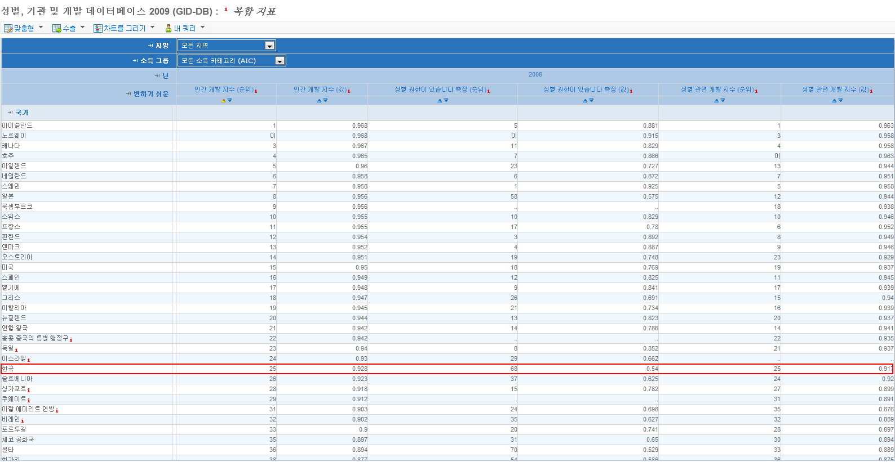Open info icon next to 홍콩 중국의 특별 행정구
895x462 pixels.
pyautogui.click(x=71, y=339)
